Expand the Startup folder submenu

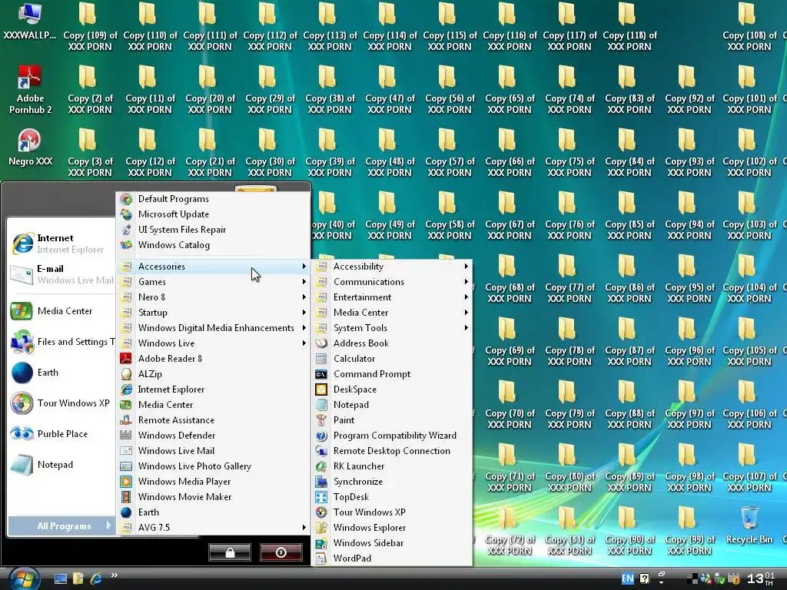click(213, 313)
